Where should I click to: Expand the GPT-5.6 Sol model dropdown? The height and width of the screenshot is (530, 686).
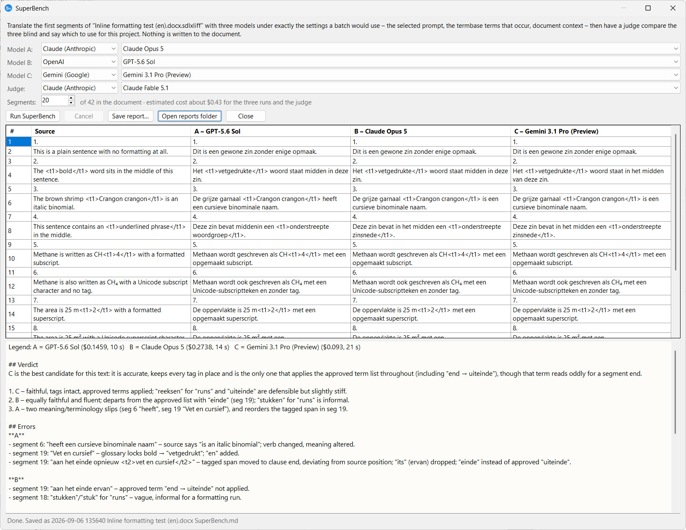(401, 62)
